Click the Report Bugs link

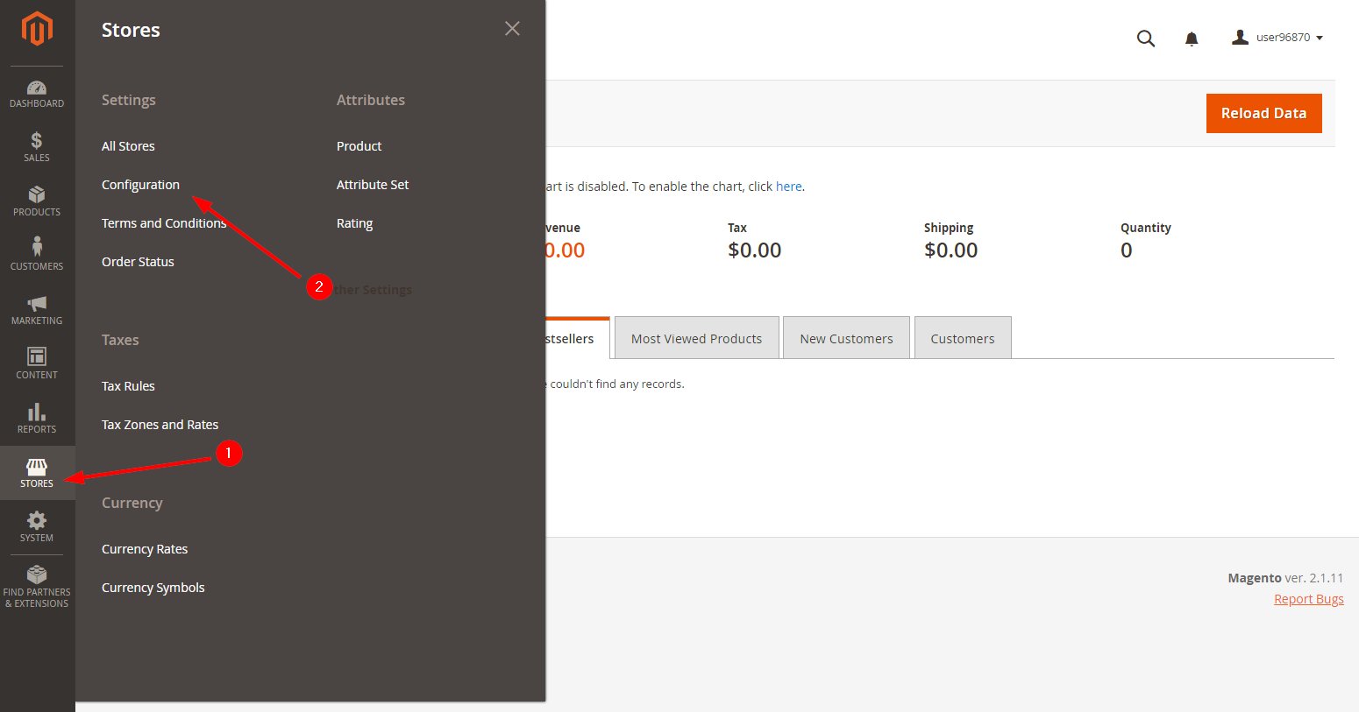(1308, 599)
